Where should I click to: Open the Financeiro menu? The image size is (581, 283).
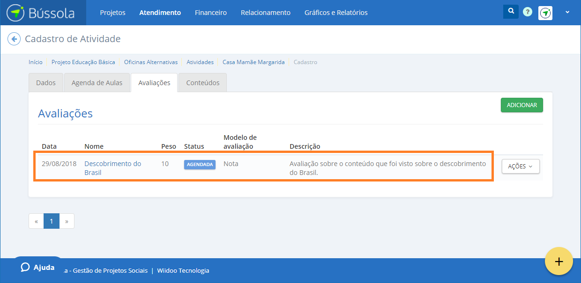click(211, 13)
